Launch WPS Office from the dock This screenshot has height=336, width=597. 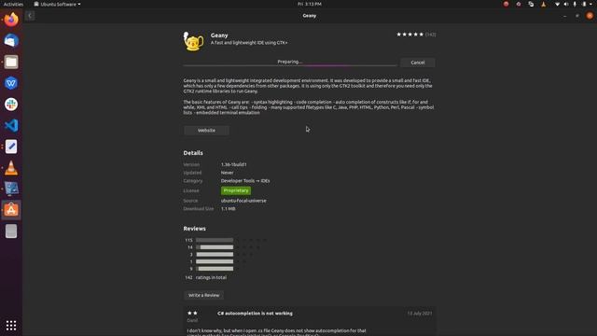click(x=11, y=83)
